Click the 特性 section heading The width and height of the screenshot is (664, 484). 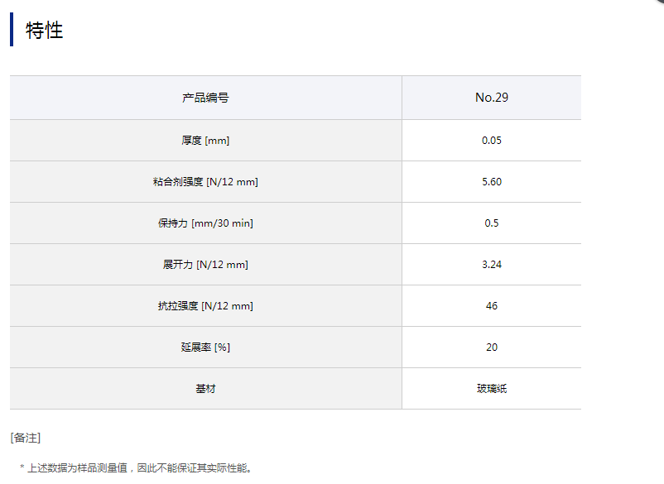pyautogui.click(x=45, y=31)
